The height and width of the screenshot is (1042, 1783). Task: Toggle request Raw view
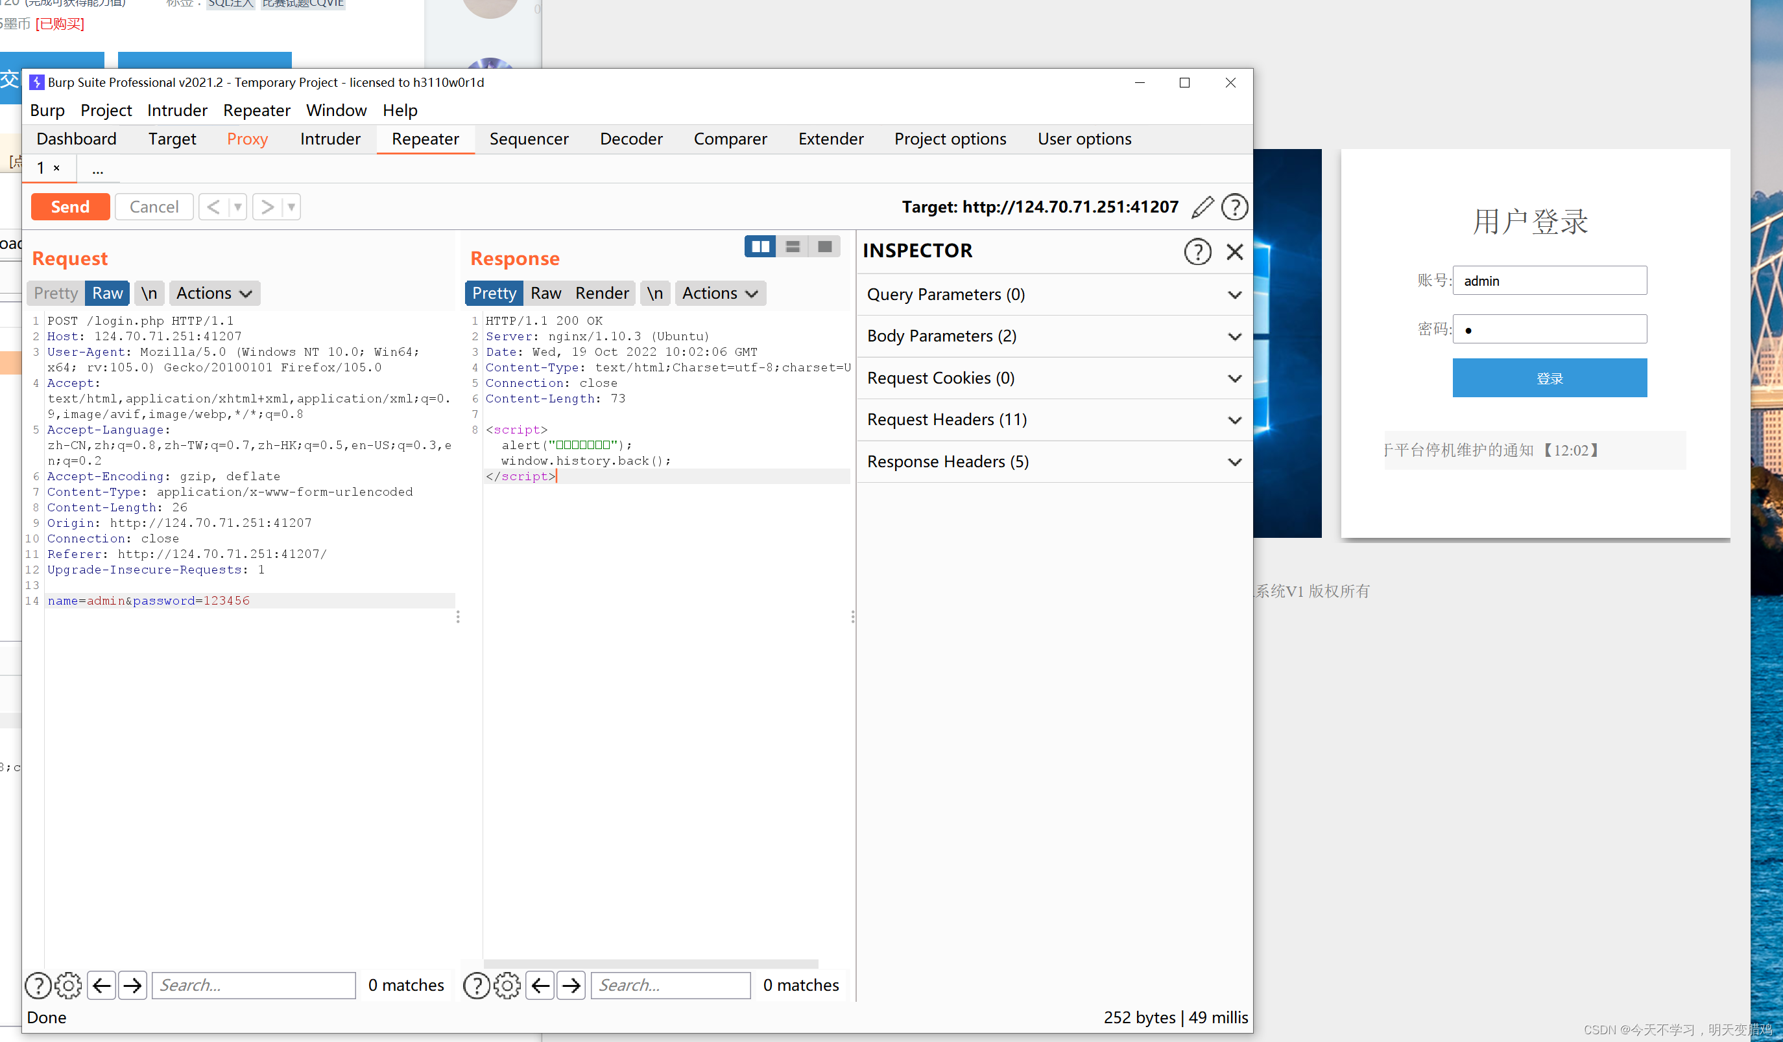(107, 294)
